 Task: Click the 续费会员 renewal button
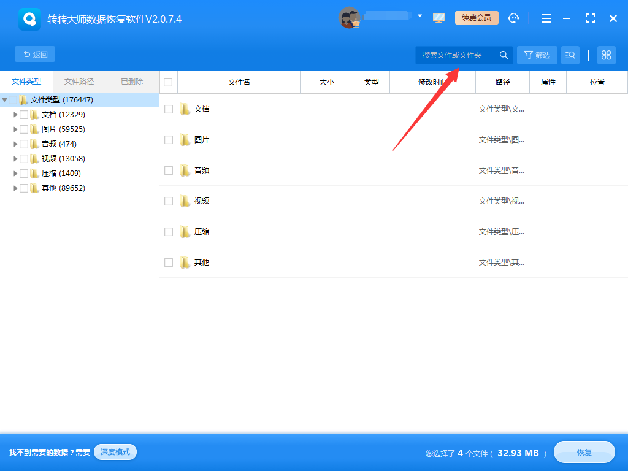coord(477,18)
